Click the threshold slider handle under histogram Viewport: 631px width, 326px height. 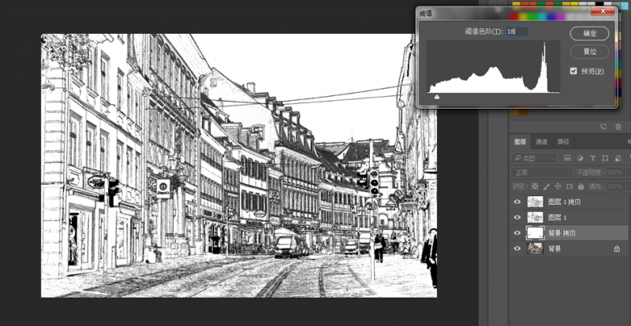(x=438, y=97)
